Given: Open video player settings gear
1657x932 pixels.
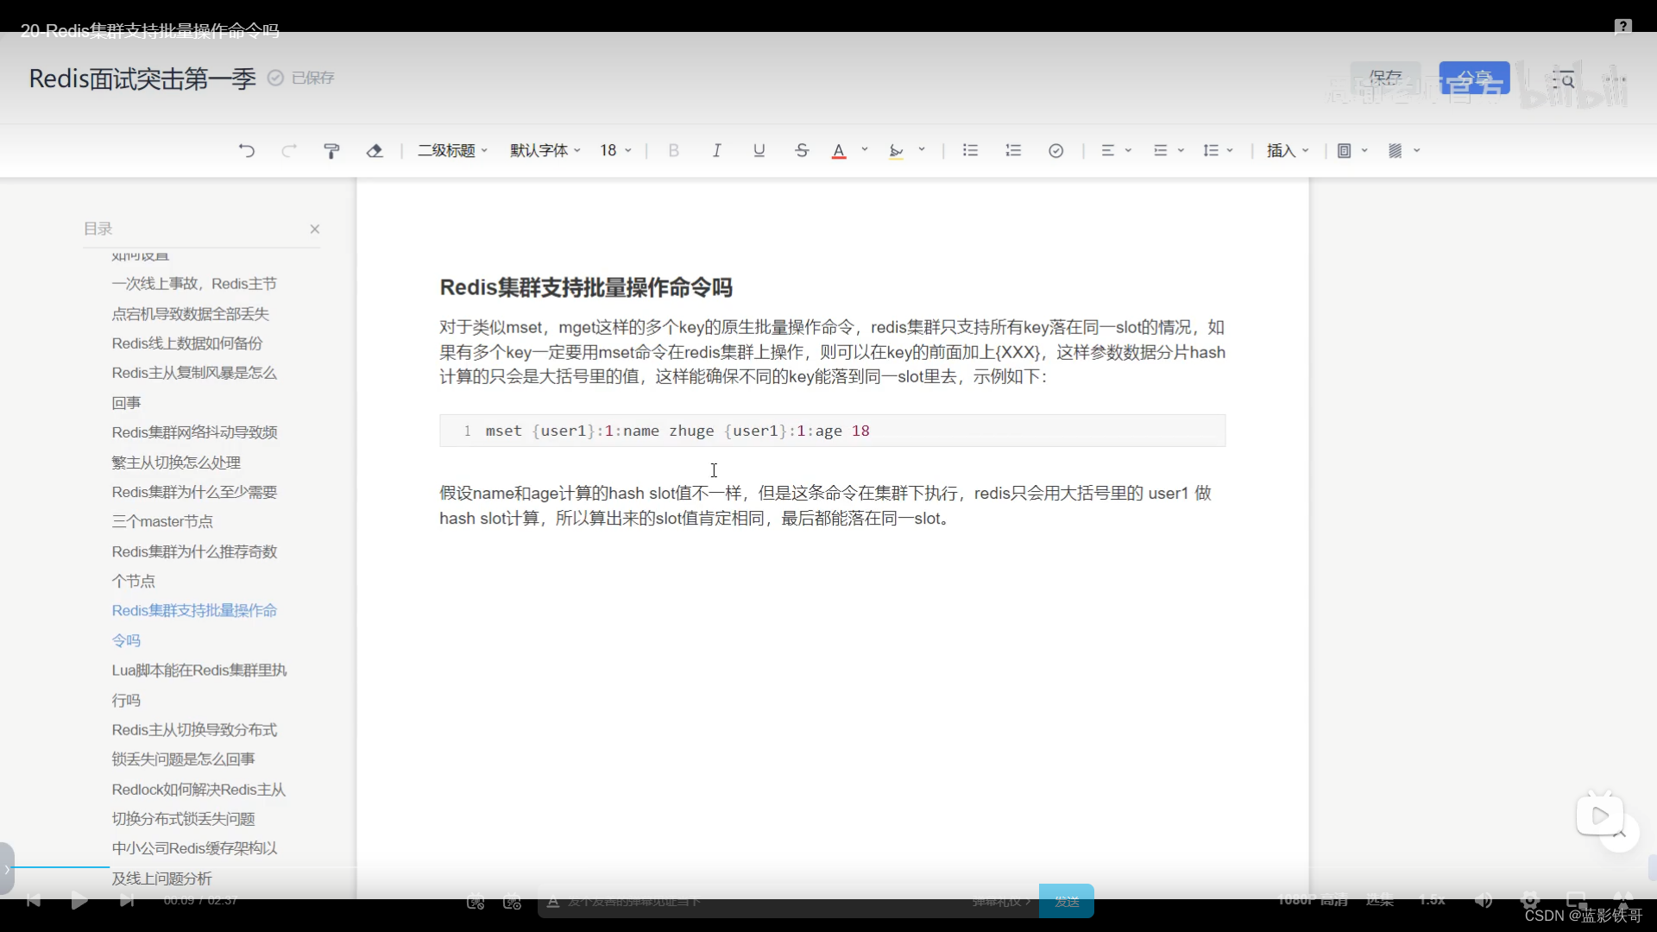Looking at the screenshot, I should (x=1530, y=900).
